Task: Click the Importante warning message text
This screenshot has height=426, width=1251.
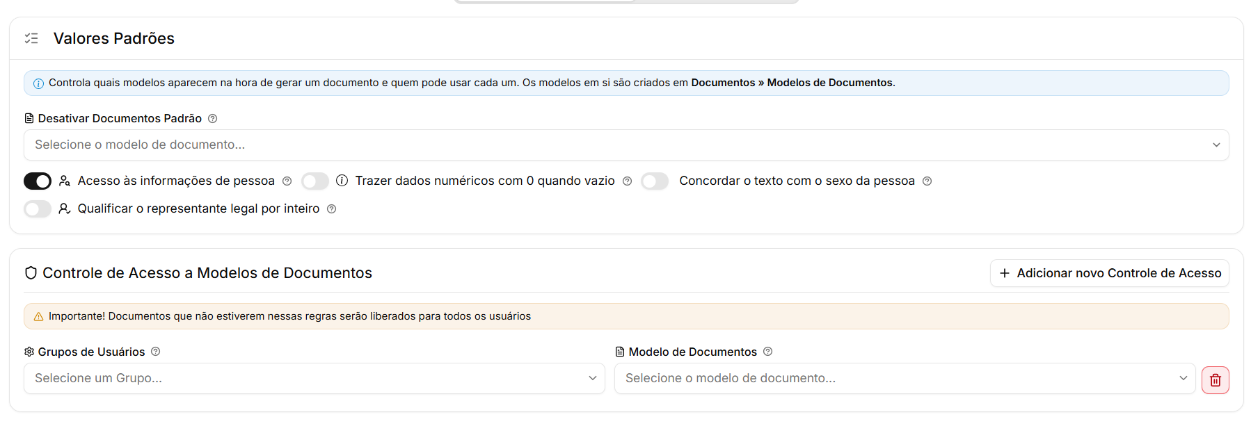Action: [x=289, y=316]
